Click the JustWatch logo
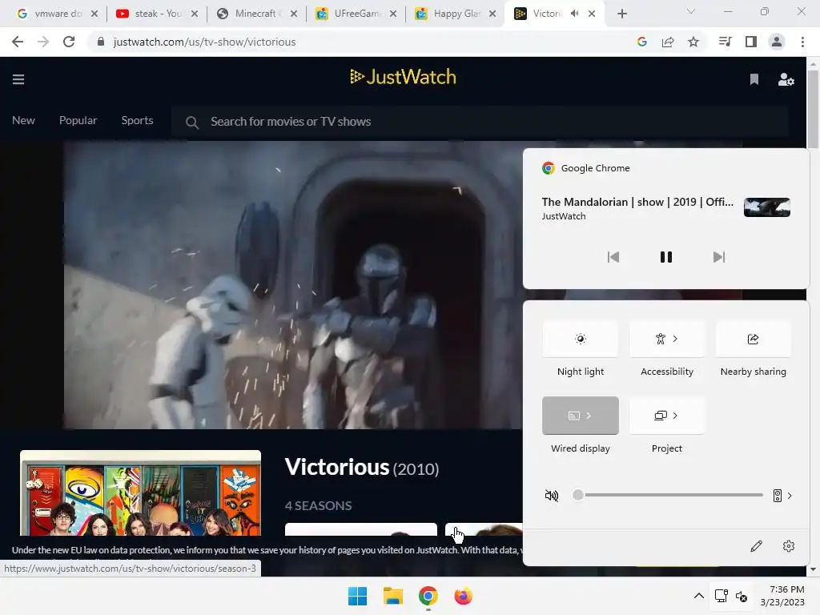 403,77
